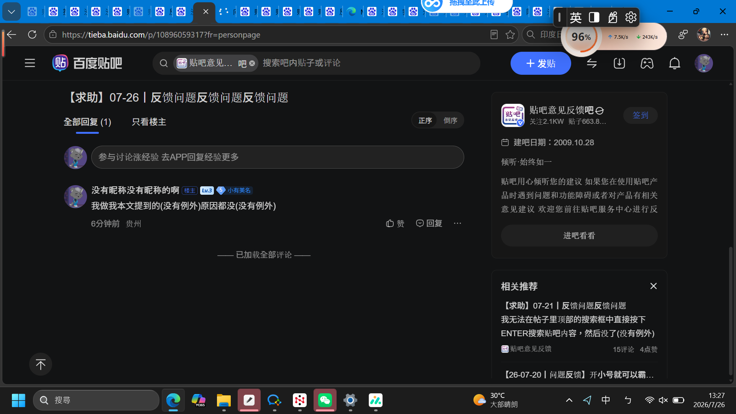Image resolution: width=736 pixels, height=414 pixels.
Task: Open the game controller icon in header
Action: pos(647,63)
